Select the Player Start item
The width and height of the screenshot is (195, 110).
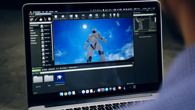[x=46, y=42]
